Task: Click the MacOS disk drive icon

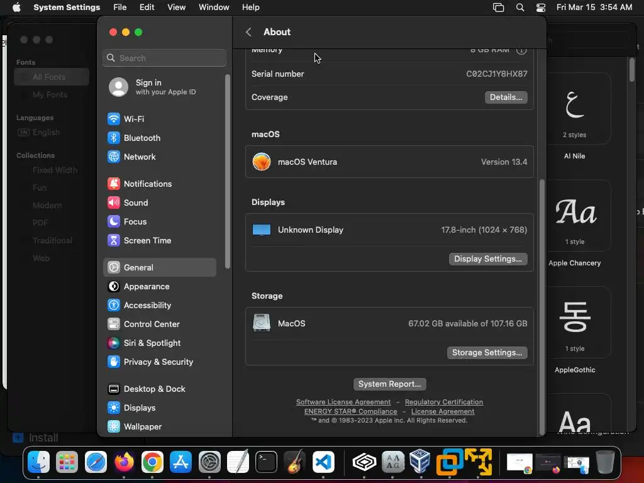Action: tap(262, 323)
